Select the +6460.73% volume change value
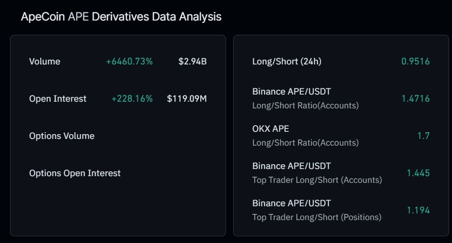The height and width of the screenshot is (243, 452). [x=129, y=62]
